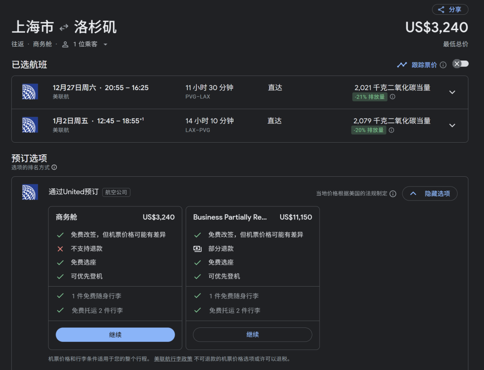The height and width of the screenshot is (370, 484).
Task: Click info icon next to 跟踪票价
Action: click(443, 65)
